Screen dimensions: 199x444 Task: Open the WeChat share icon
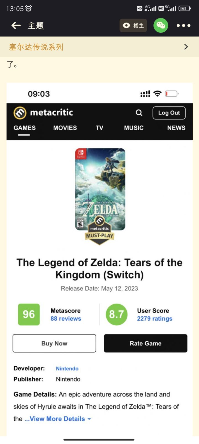tap(161, 26)
